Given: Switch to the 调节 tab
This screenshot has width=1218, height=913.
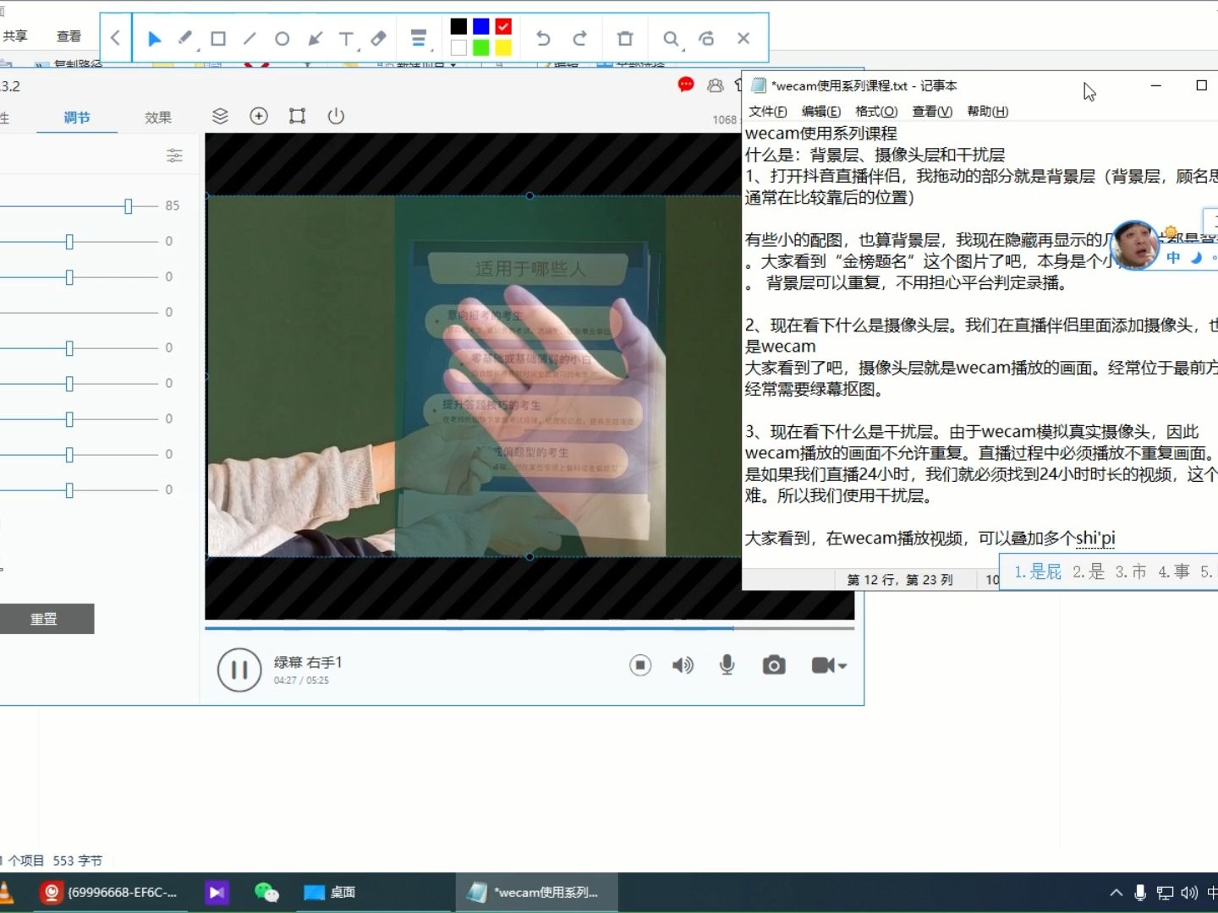Looking at the screenshot, I should [77, 118].
